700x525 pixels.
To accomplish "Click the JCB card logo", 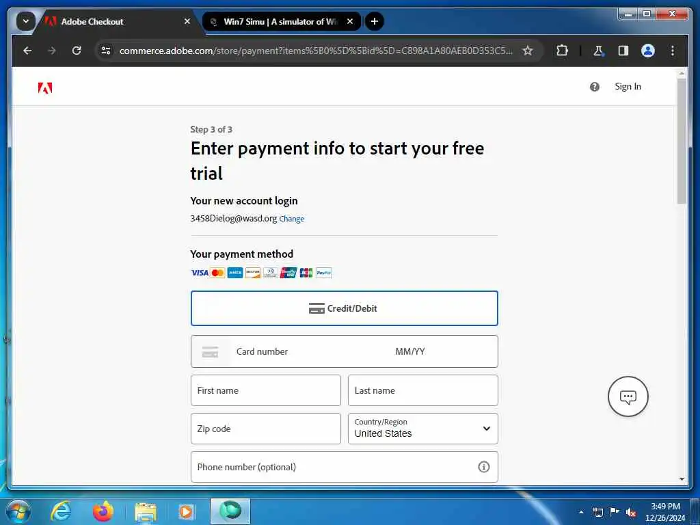I will pyautogui.click(x=306, y=273).
